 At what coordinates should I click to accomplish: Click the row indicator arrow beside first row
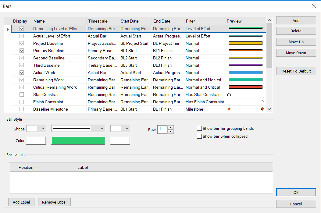tap(8, 29)
